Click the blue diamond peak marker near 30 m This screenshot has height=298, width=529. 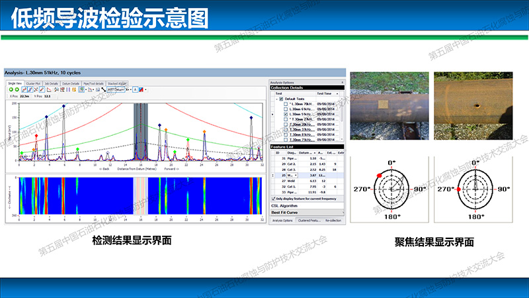click(251, 118)
